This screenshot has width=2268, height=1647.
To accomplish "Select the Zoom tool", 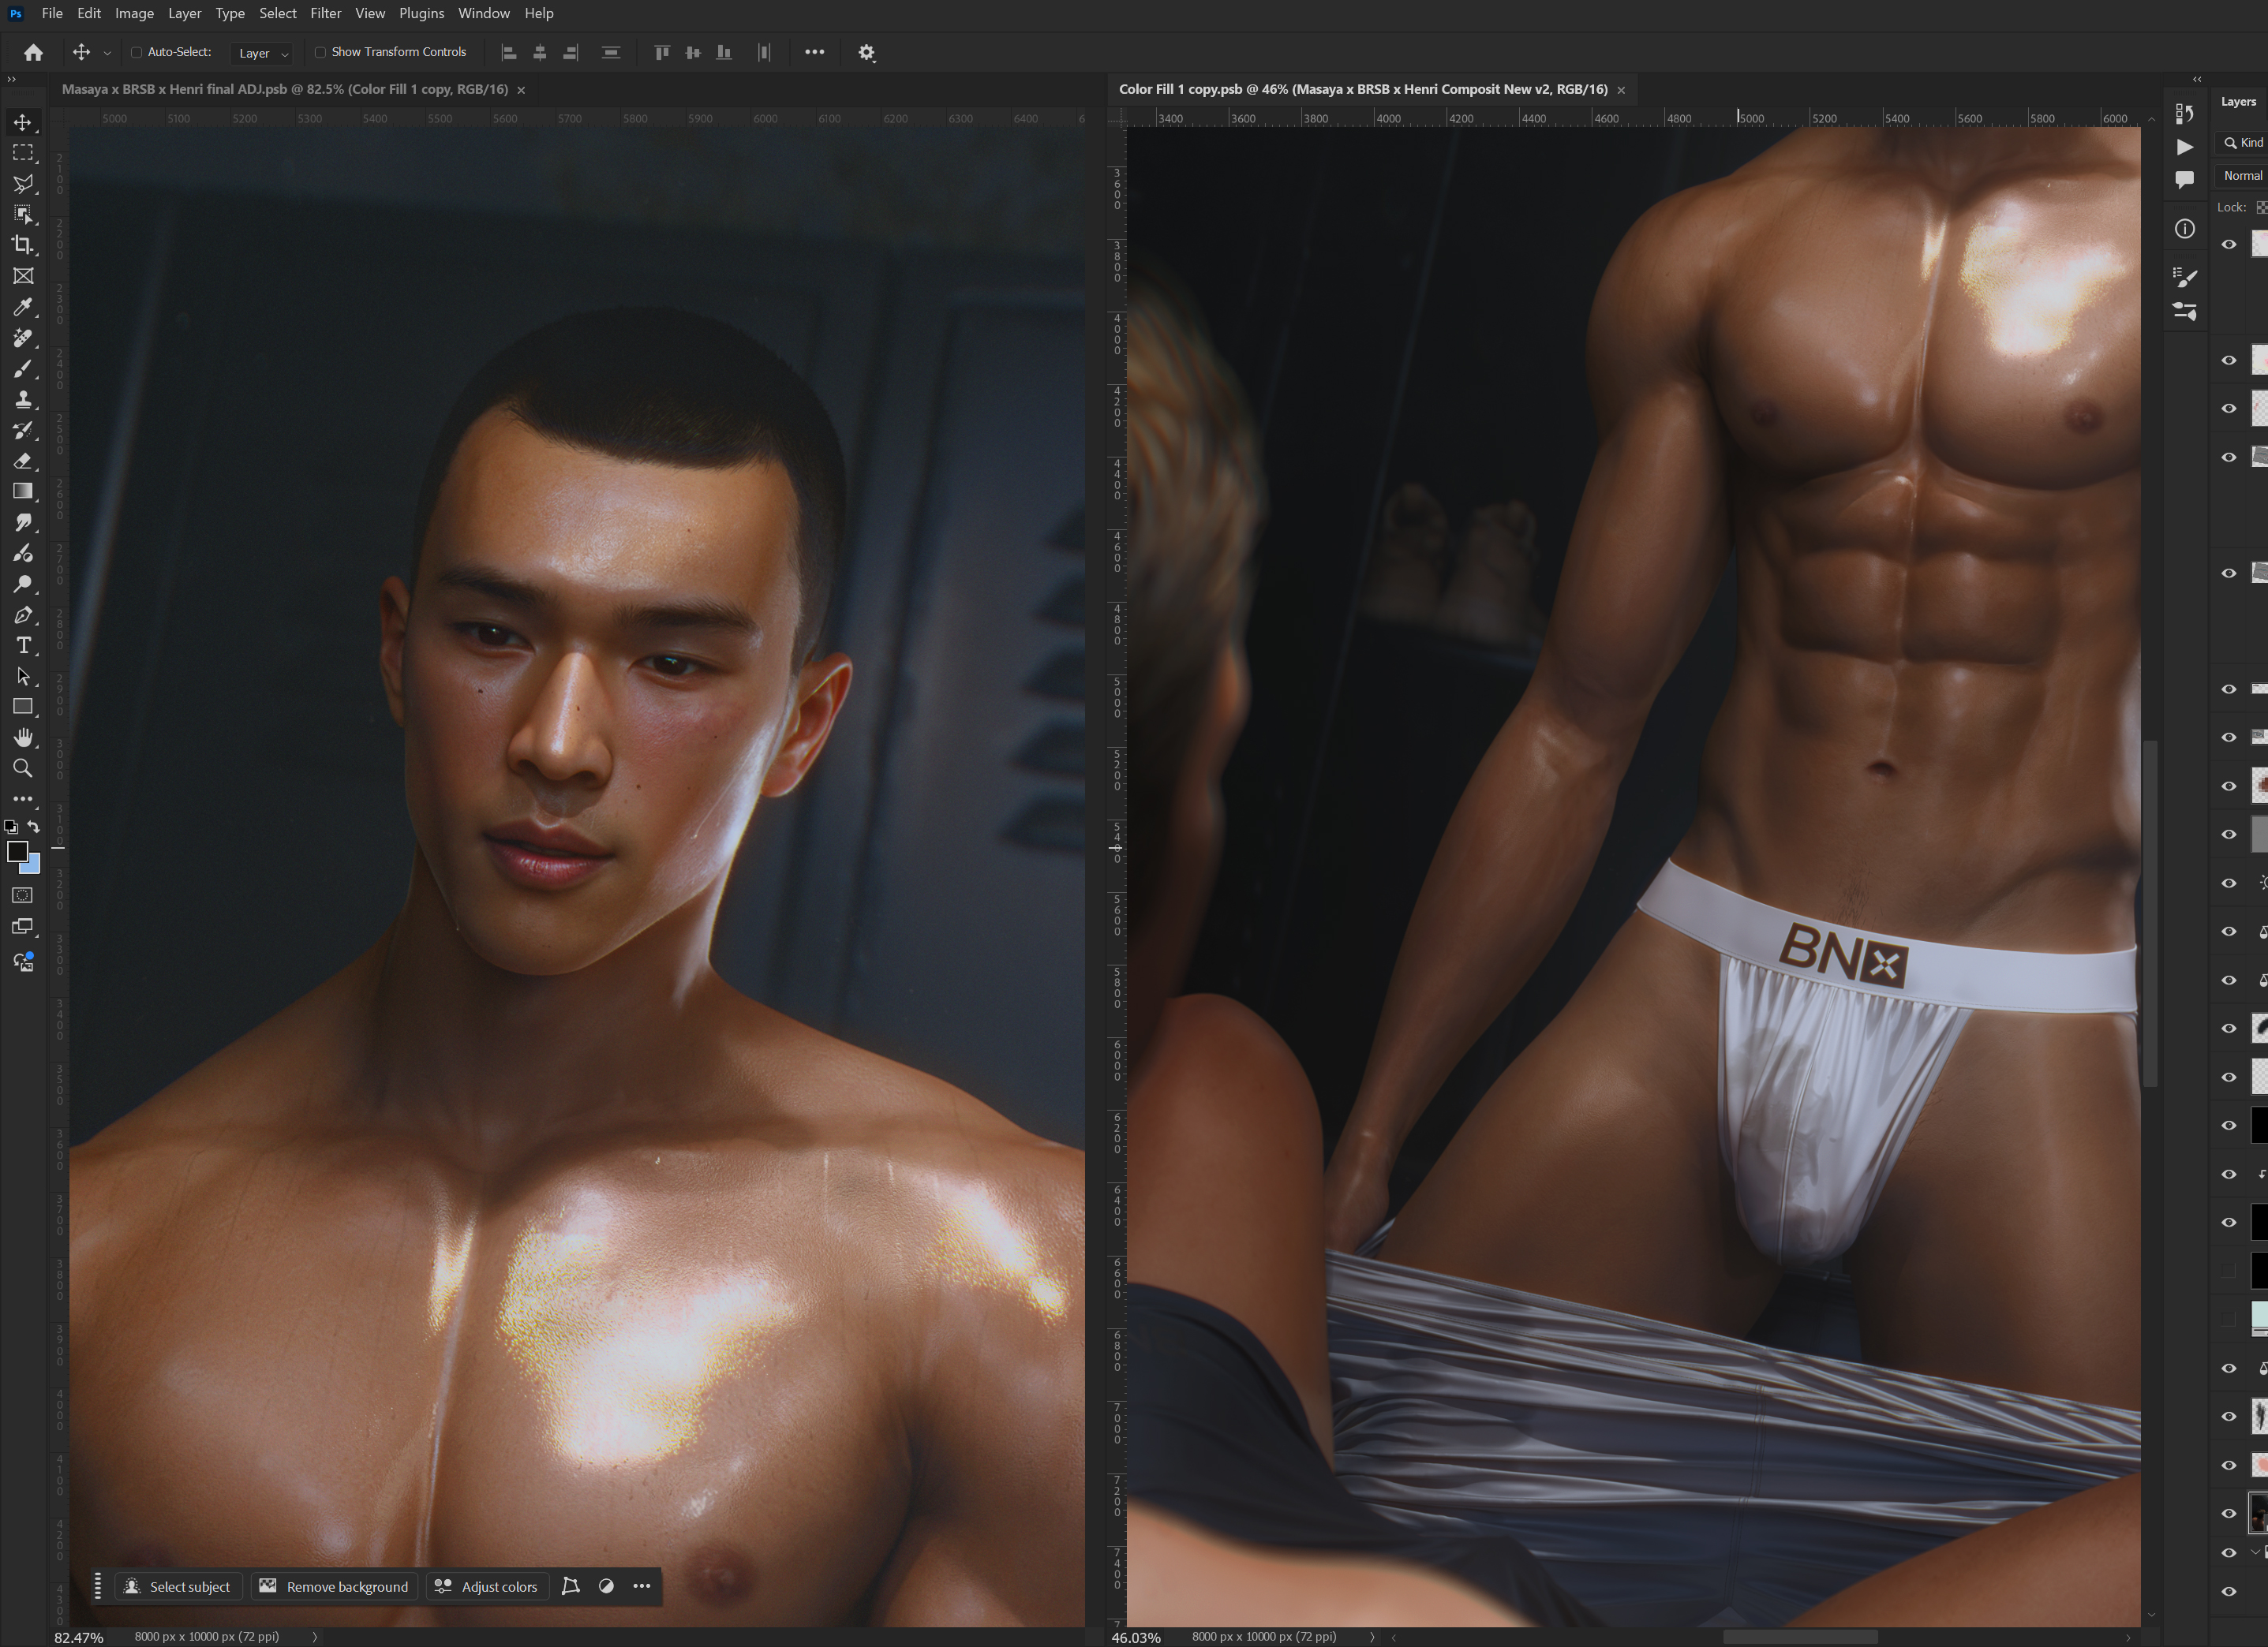I will coord(22,768).
